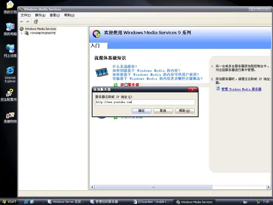273x205 pixels.
Task: Switch to 管理您的服务器 taskbar item
Action: tap(109, 202)
